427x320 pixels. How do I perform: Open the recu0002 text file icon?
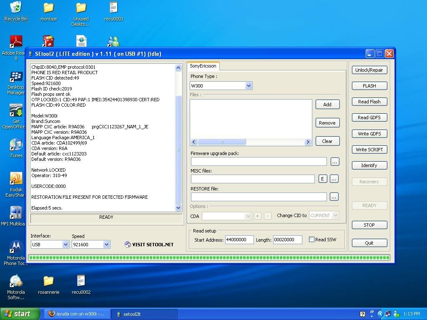point(81,285)
